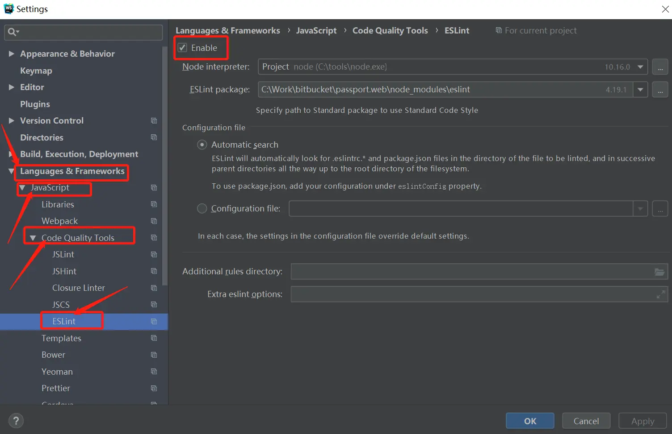The width and height of the screenshot is (672, 434).
Task: Browse for Node interpreter with ellipsis button
Action: (660, 67)
